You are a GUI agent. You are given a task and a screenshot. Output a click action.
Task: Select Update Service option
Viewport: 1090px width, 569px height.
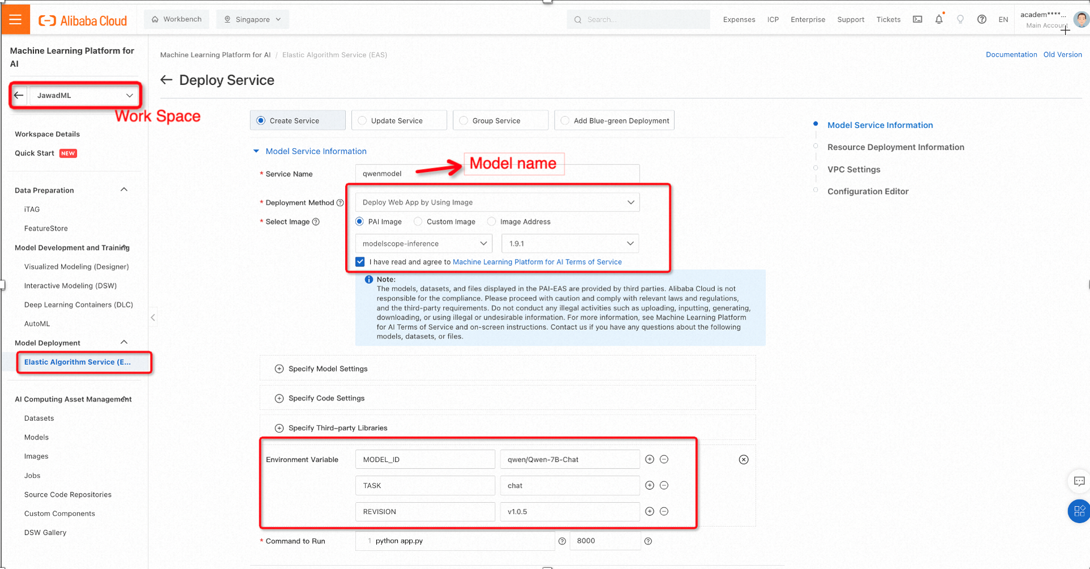click(399, 120)
